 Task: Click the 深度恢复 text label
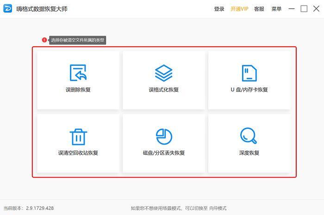tap(249, 153)
